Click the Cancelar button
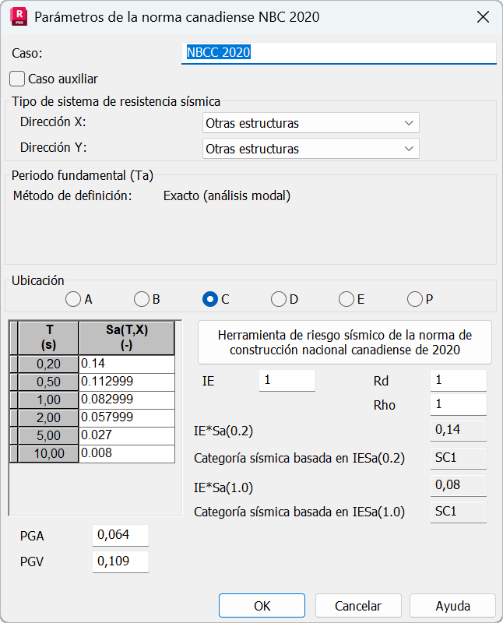 tap(358, 606)
